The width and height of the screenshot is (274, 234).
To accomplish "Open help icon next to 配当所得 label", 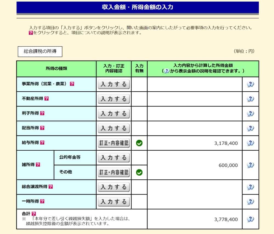I will pyautogui.click(x=42, y=128).
